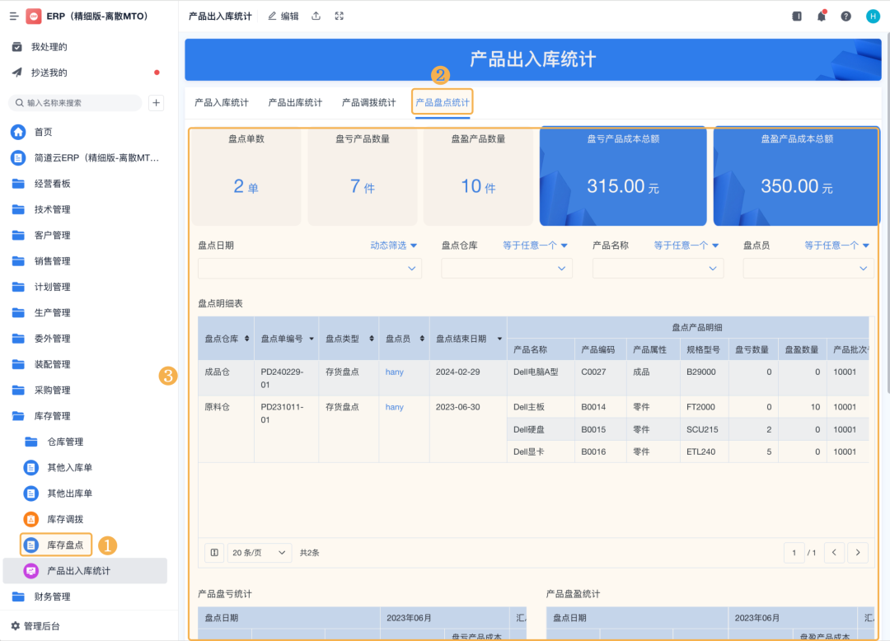This screenshot has width=890, height=641.
Task: Click hany link in 原料仓 row
Action: (x=395, y=407)
